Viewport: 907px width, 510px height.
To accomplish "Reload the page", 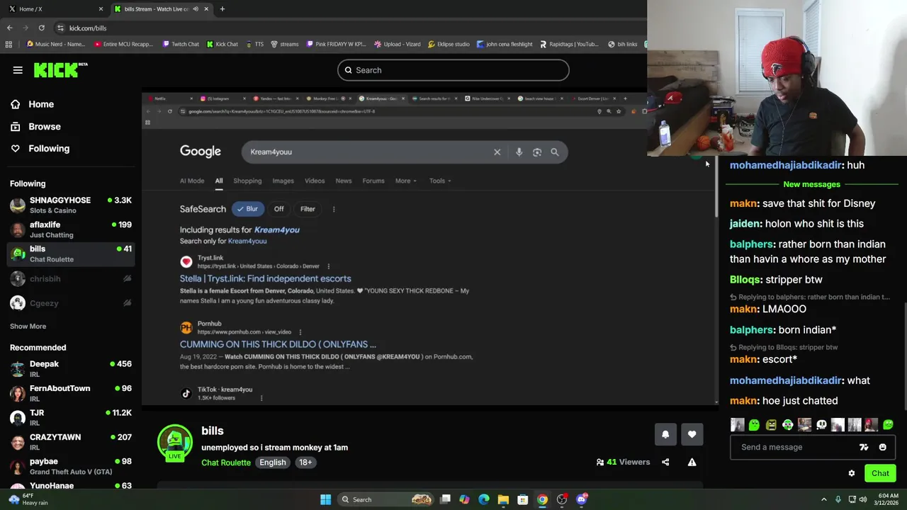I will pos(42,28).
